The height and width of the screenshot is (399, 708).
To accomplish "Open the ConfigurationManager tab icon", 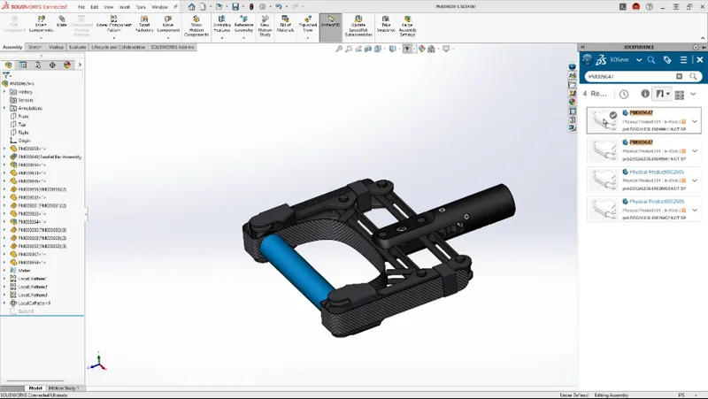I will (37, 65).
